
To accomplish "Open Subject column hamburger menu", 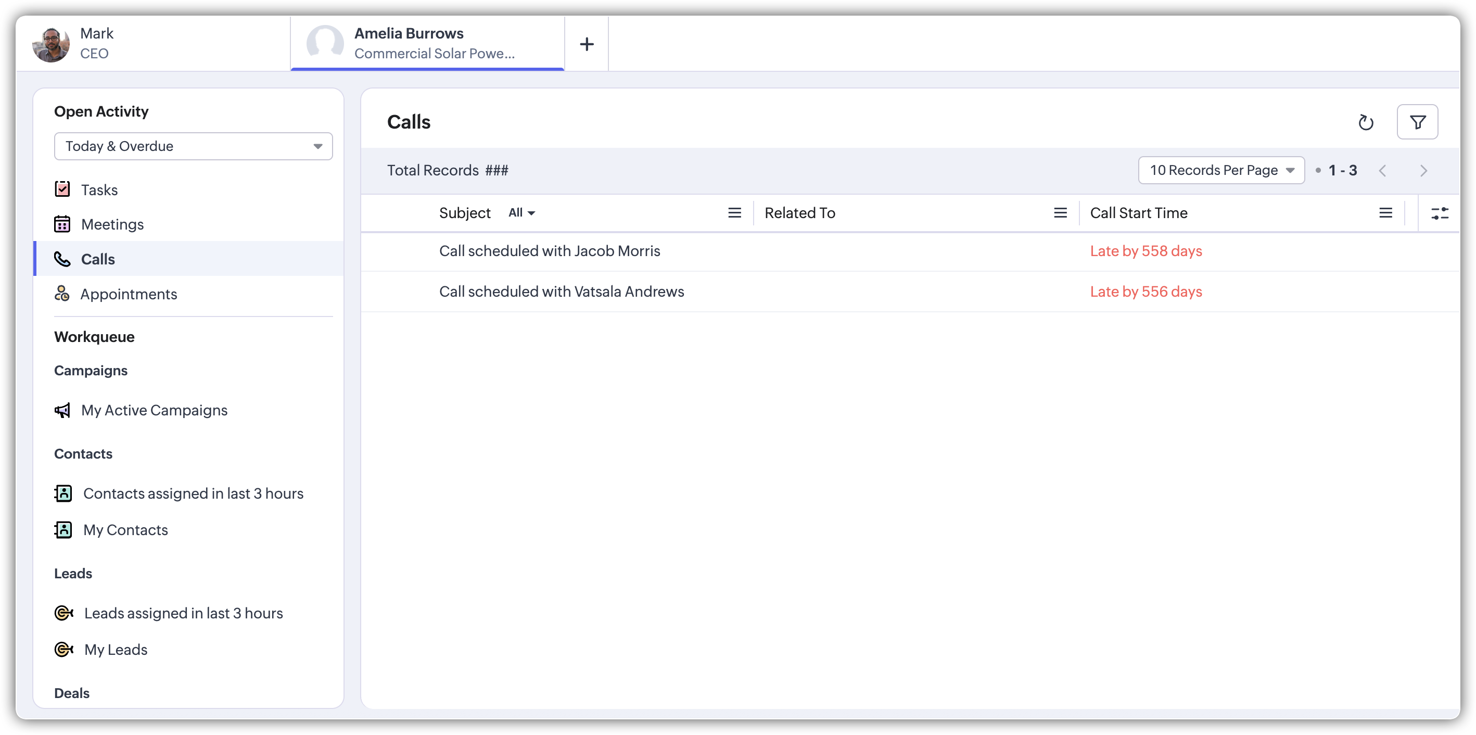I will (734, 213).
